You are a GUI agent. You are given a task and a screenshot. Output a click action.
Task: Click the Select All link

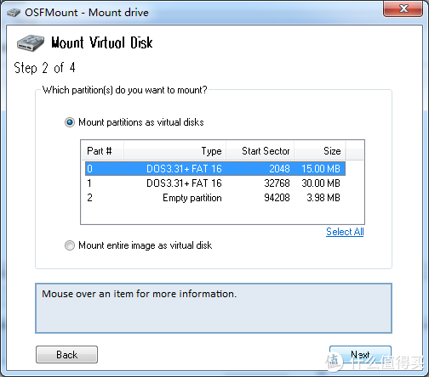click(345, 232)
